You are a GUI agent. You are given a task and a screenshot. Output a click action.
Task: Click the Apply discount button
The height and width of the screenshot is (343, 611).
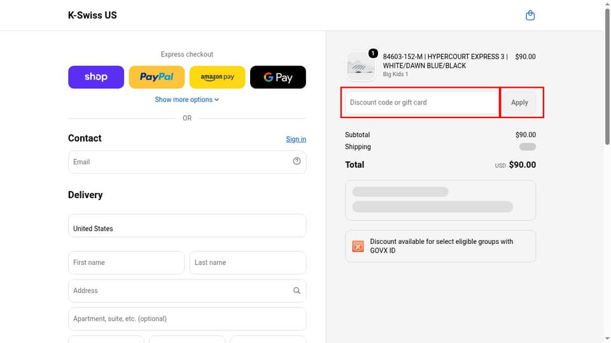click(519, 102)
